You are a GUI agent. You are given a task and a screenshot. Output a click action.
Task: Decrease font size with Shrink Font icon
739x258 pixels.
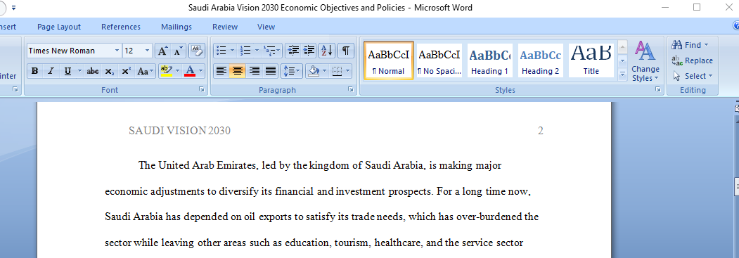point(178,51)
